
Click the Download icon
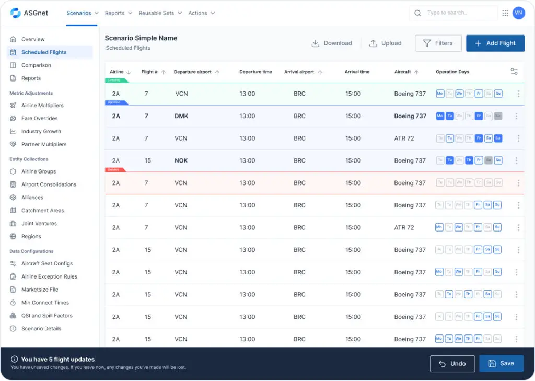point(316,43)
